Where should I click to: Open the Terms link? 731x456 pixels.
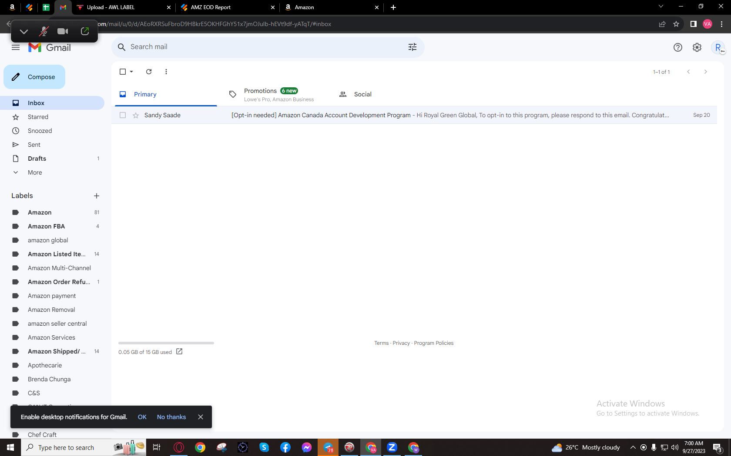382,343
